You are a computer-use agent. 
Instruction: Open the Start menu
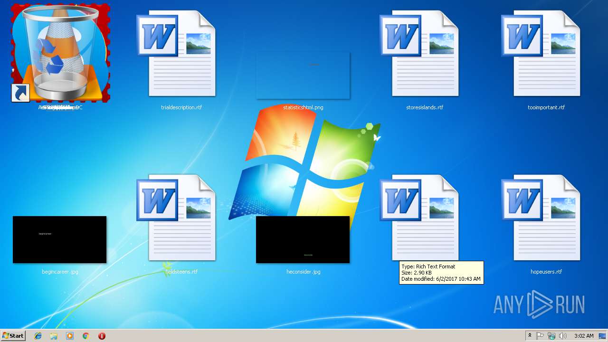pos(13,336)
